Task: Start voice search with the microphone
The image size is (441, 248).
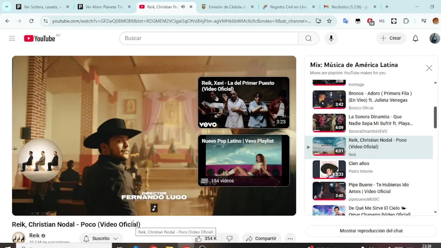Action: tap(331, 38)
